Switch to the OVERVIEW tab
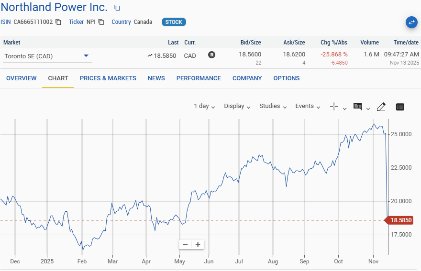421x271 pixels. coord(22,78)
